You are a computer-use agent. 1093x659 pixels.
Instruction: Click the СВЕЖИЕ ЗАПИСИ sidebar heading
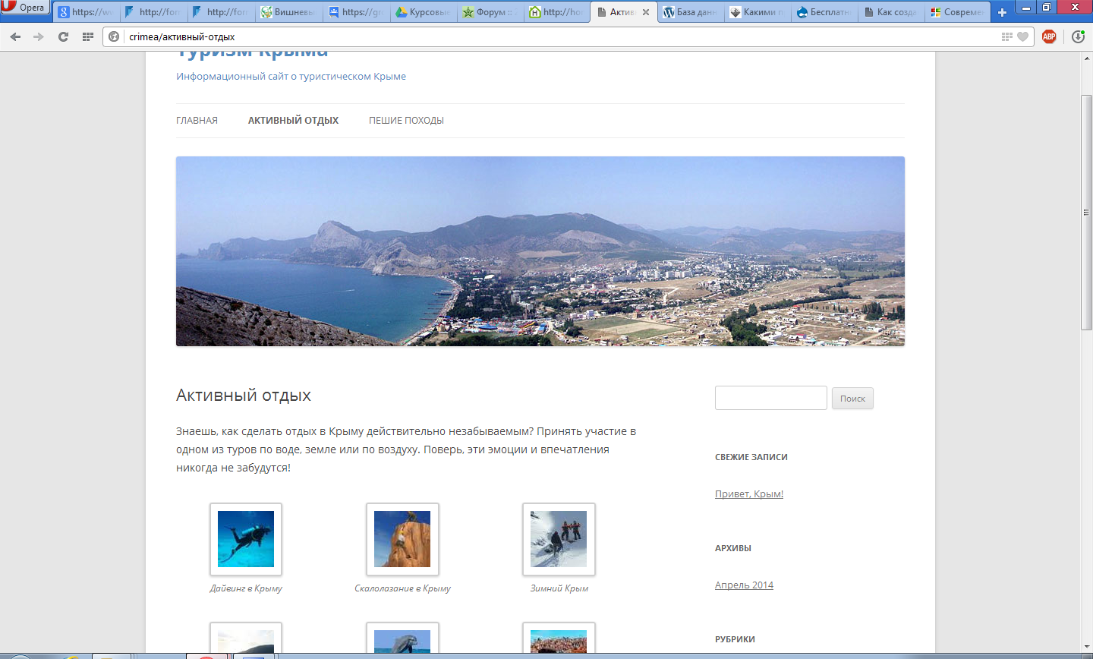[751, 457]
